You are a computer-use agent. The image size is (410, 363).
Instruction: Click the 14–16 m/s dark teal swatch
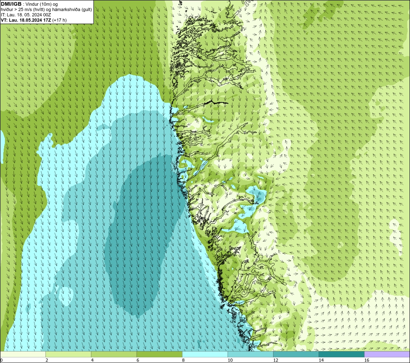(x=341, y=354)
